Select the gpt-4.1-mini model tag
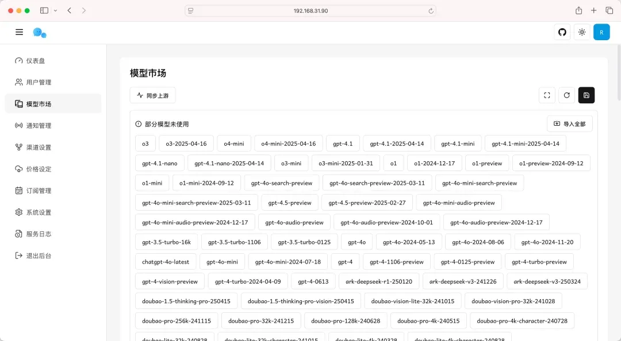 tap(458, 143)
